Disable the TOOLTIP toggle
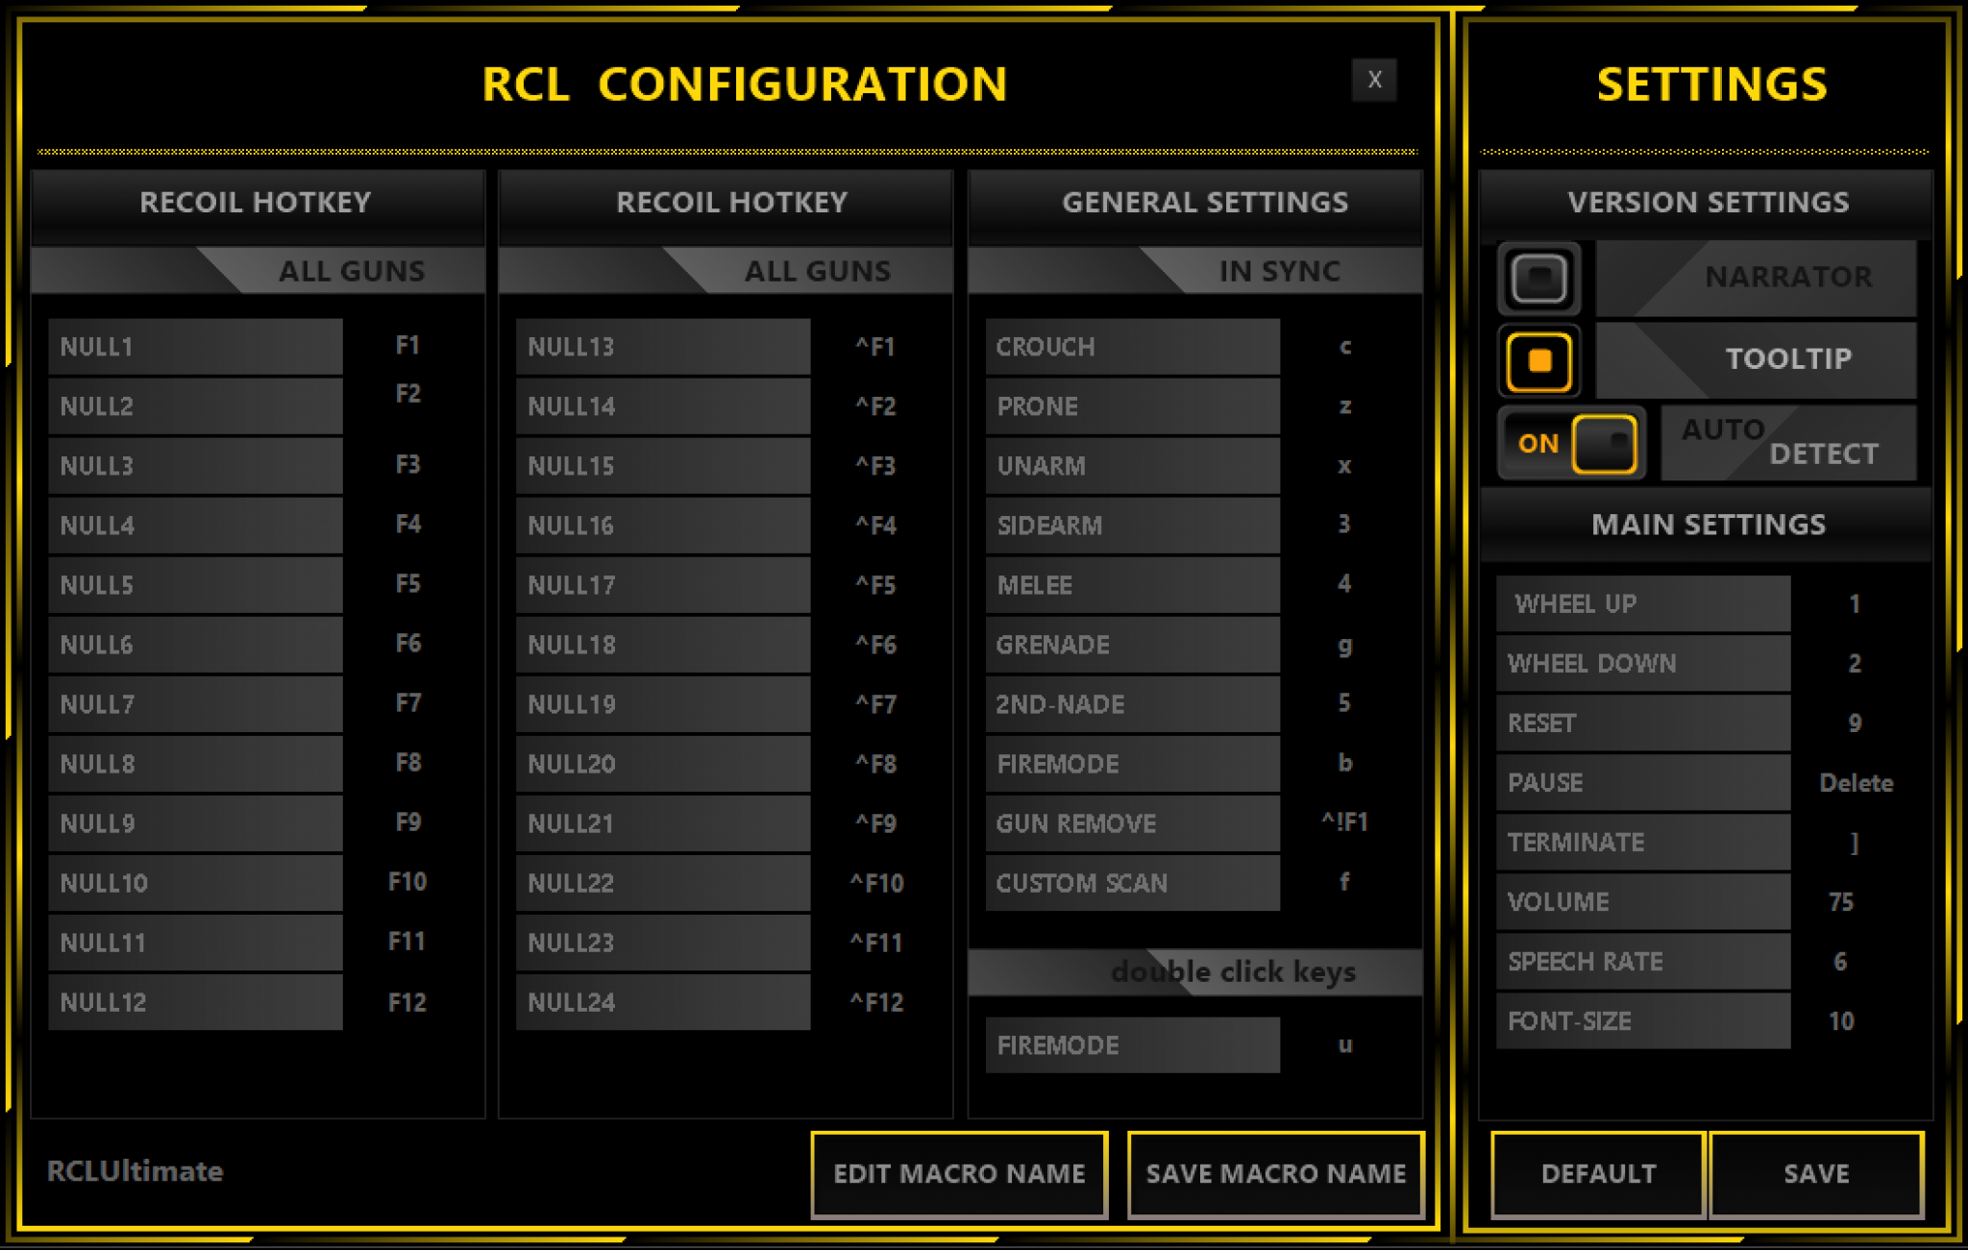This screenshot has height=1250, width=1968. pyautogui.click(x=1538, y=359)
